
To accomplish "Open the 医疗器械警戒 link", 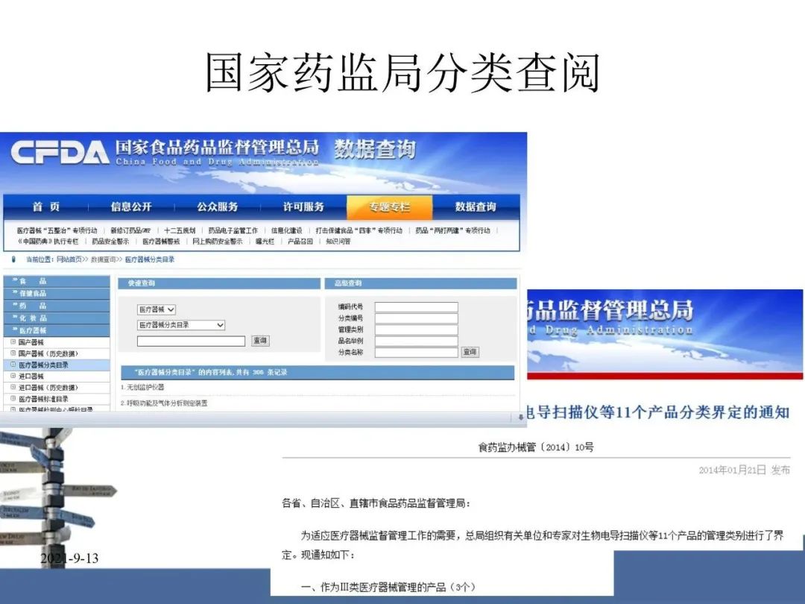I will pos(161,242).
